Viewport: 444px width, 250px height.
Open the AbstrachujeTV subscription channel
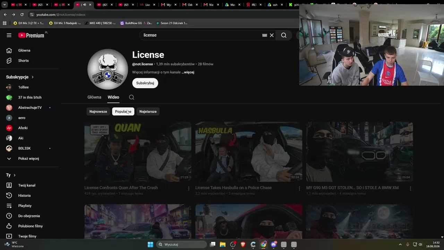point(29,108)
